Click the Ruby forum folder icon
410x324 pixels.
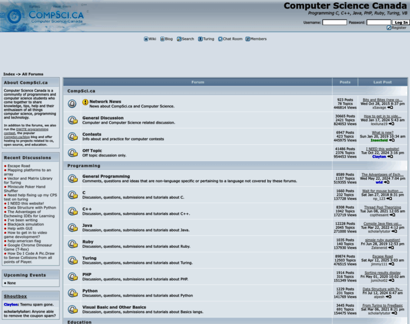click(73, 244)
